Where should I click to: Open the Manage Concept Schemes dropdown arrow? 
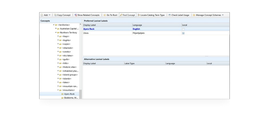[223, 15]
